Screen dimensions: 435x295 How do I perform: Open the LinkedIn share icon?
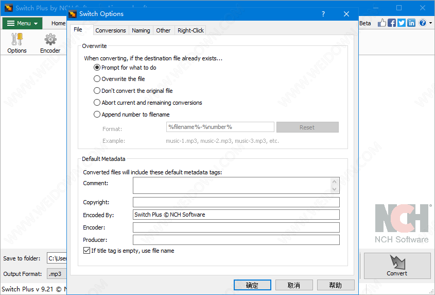[411, 23]
